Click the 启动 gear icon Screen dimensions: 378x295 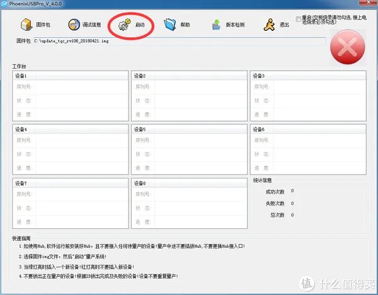tap(124, 25)
